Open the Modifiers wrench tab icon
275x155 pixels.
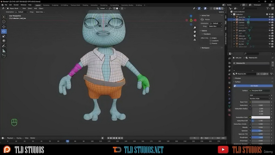pyautogui.click(x=229, y=91)
